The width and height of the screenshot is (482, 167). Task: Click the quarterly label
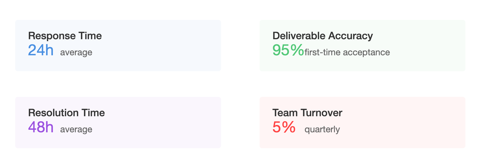click(322, 129)
